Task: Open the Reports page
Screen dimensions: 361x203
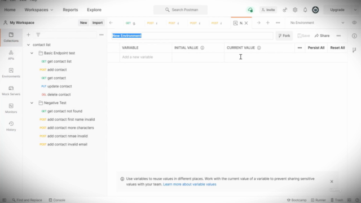Action: [x=71, y=10]
